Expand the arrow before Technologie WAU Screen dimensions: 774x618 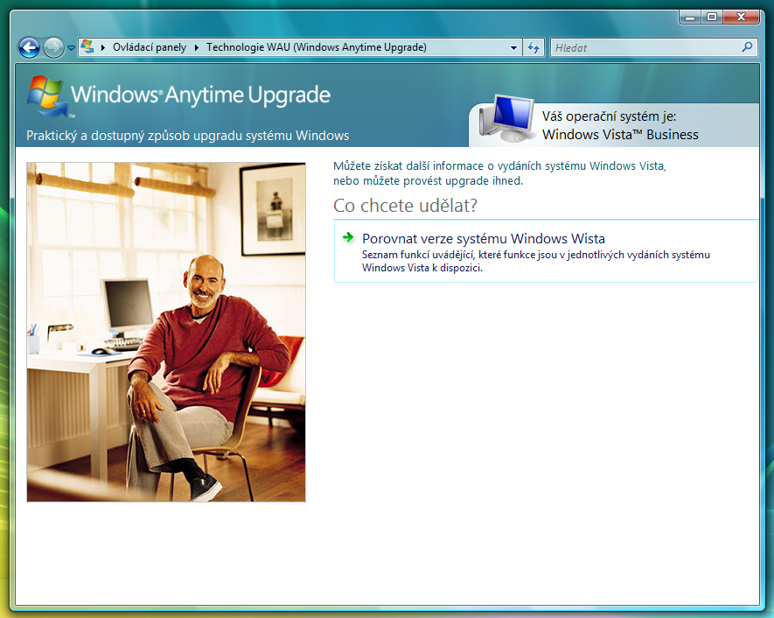click(197, 47)
